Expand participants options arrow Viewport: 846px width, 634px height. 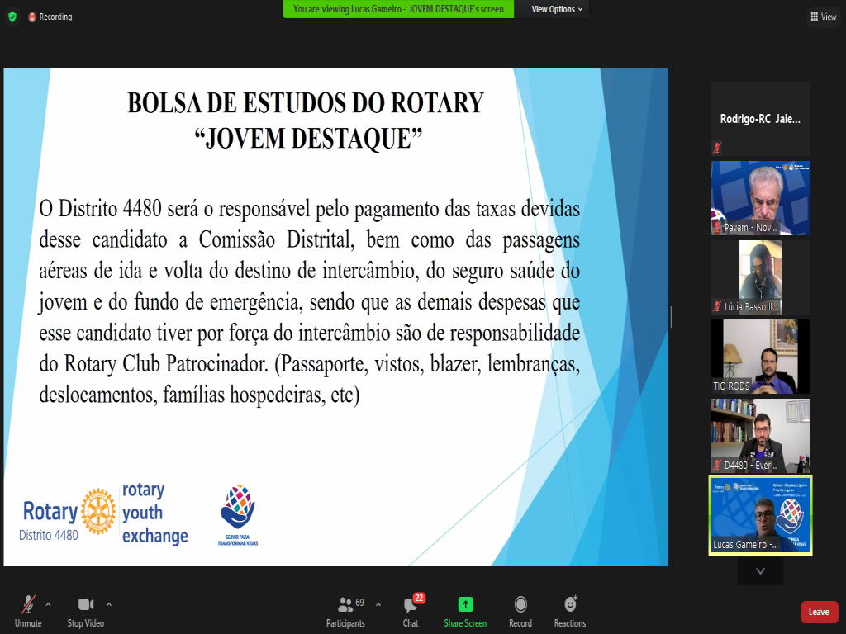pyautogui.click(x=378, y=603)
